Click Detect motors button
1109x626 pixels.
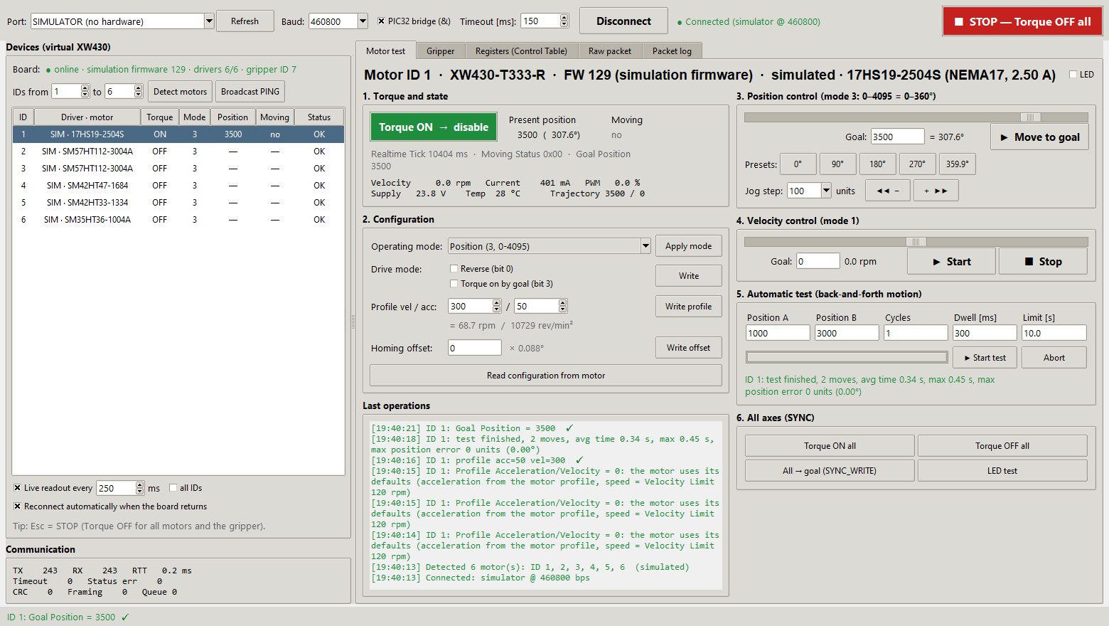[x=180, y=92]
